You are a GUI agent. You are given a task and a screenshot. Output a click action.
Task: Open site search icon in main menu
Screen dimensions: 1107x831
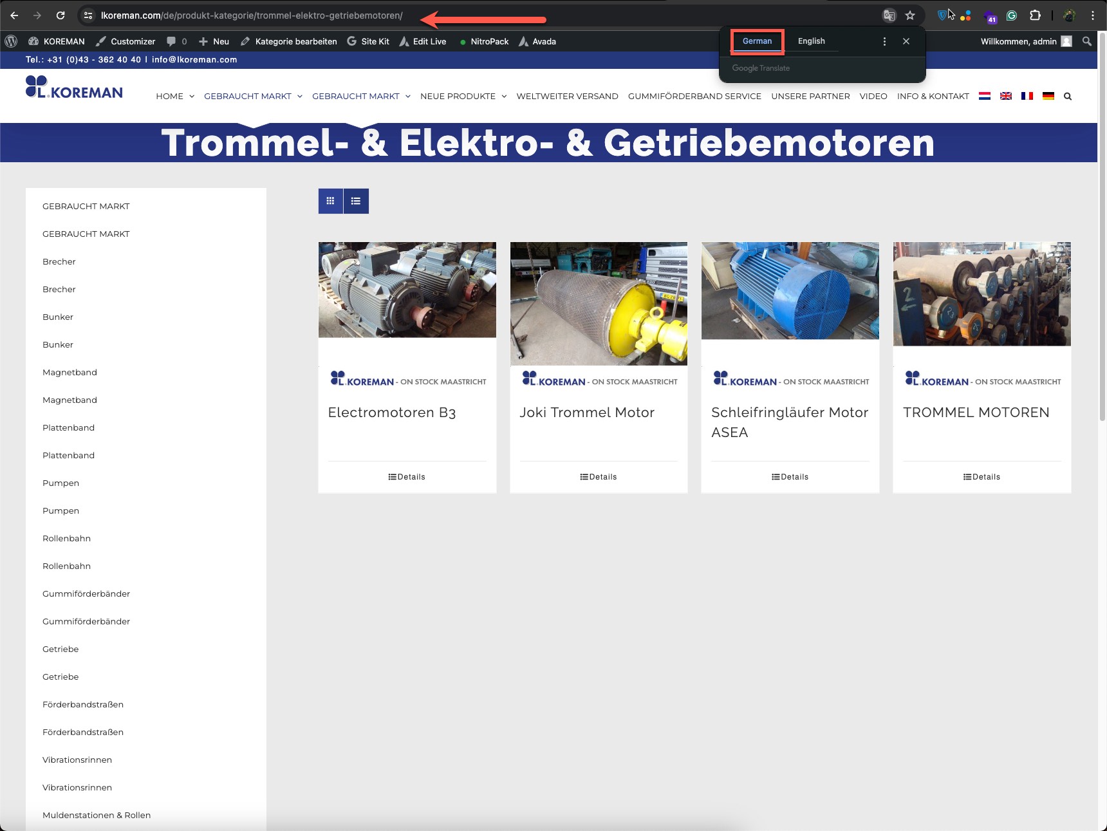pos(1068,97)
